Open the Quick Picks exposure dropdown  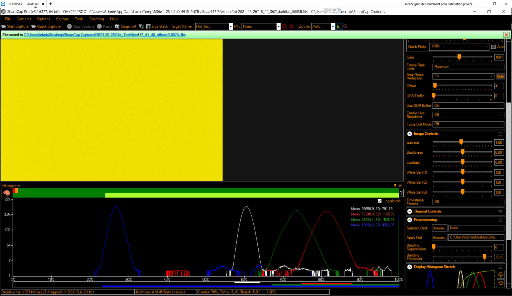click(x=459, y=47)
